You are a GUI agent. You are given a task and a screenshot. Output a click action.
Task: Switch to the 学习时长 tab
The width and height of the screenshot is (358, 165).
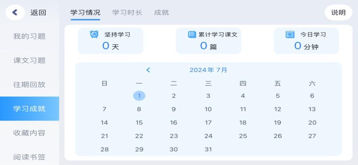click(x=127, y=13)
